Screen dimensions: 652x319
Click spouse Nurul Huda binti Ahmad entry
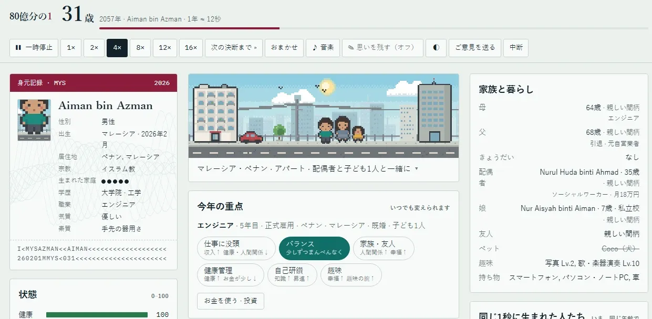click(x=559, y=183)
